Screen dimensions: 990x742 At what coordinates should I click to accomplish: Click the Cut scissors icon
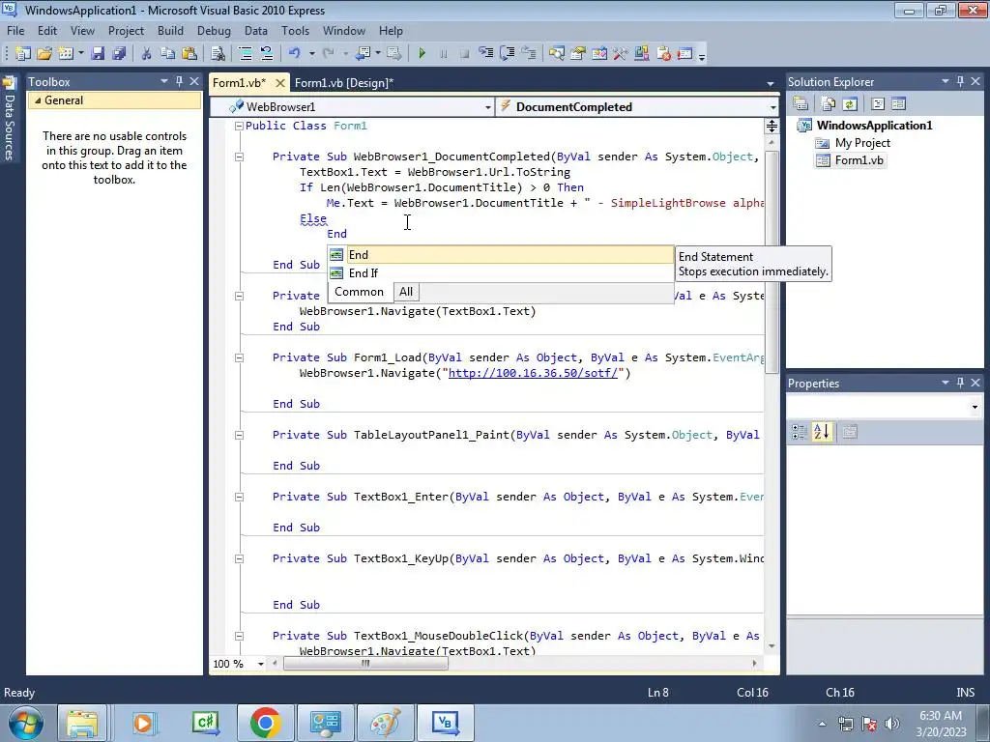(146, 54)
